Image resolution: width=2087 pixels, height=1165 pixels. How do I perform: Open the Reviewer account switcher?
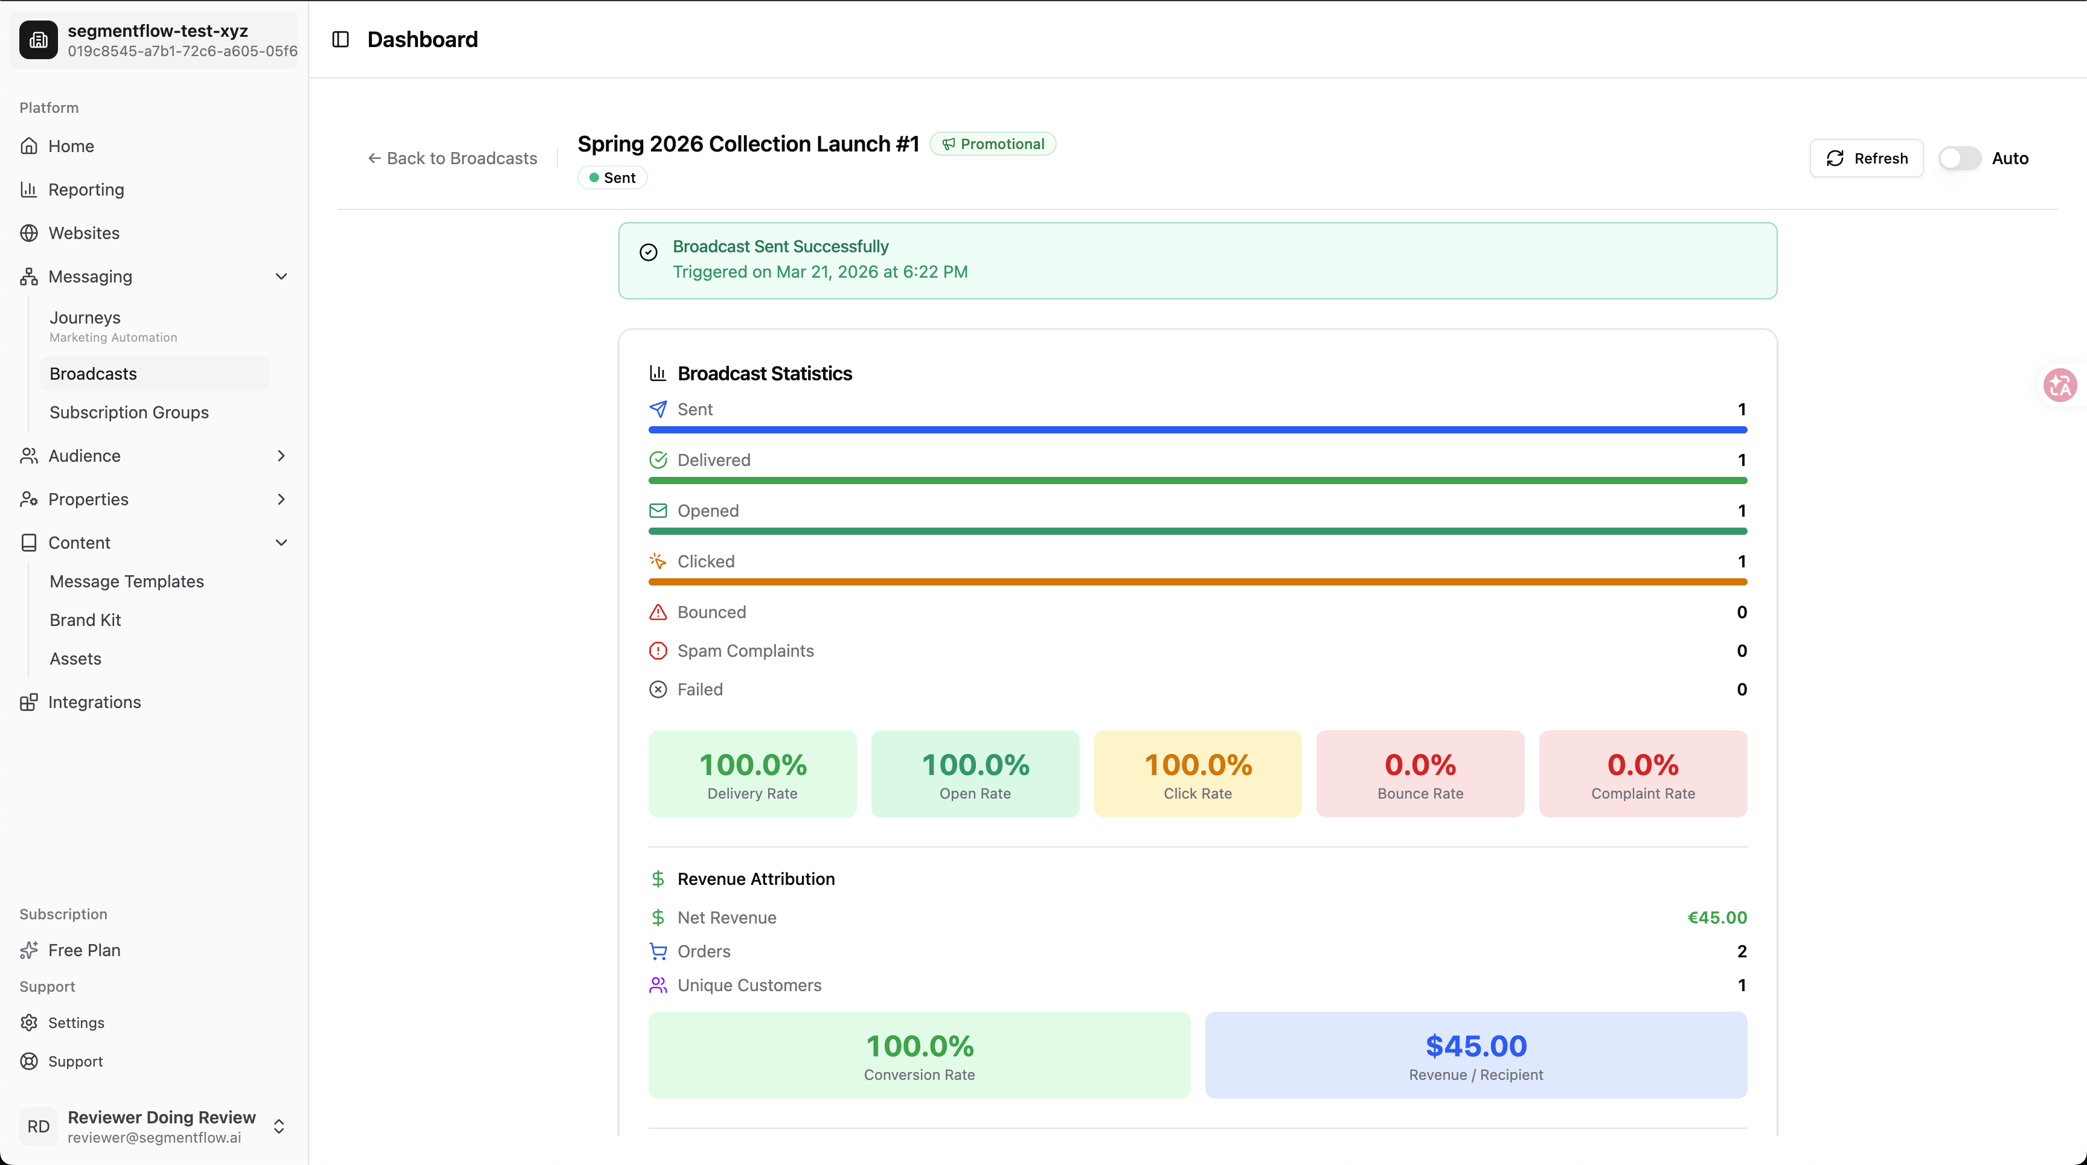pyautogui.click(x=278, y=1126)
